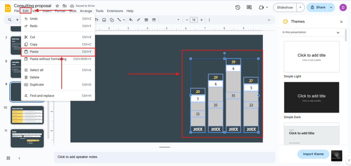Select the border weight icon
Image resolution: width=351 pixels, height=166 pixels.
pos(146,20)
